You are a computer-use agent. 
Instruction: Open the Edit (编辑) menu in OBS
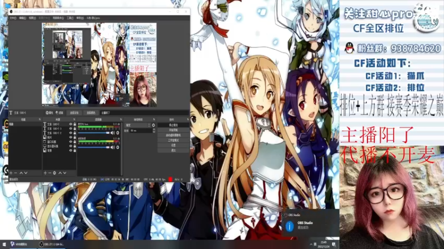(23, 18)
